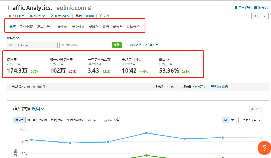This screenshot has width=271, height=158.
Task: Click the reolink.com domain input field
Action: pos(32,45)
